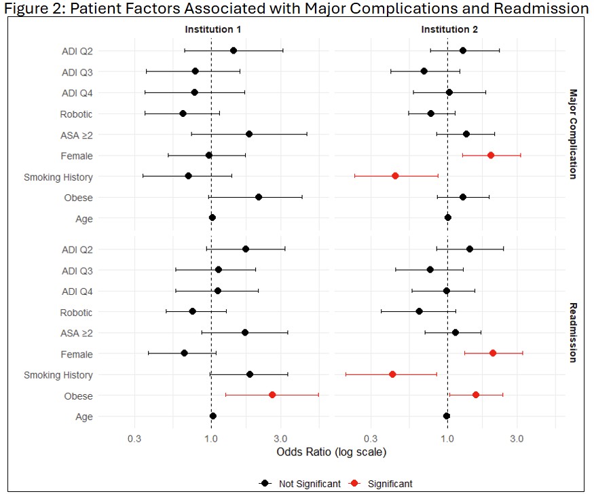Select the Institution 1 panel header
Viewport: 594px width, 494px height.
click(212, 29)
